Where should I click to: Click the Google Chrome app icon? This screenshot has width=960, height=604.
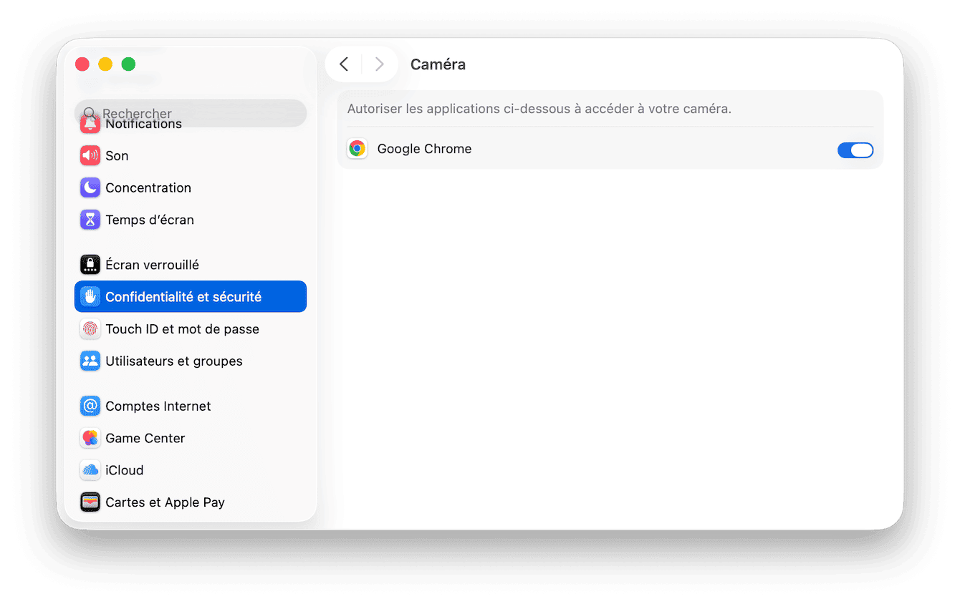357,149
